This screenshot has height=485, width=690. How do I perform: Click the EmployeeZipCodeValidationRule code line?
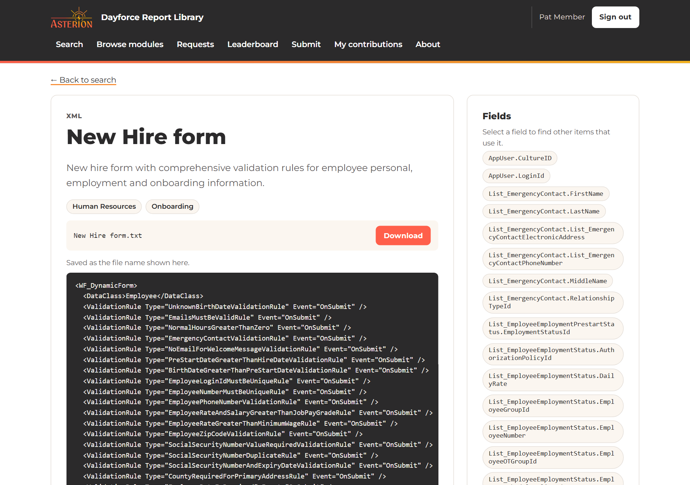[x=223, y=434]
